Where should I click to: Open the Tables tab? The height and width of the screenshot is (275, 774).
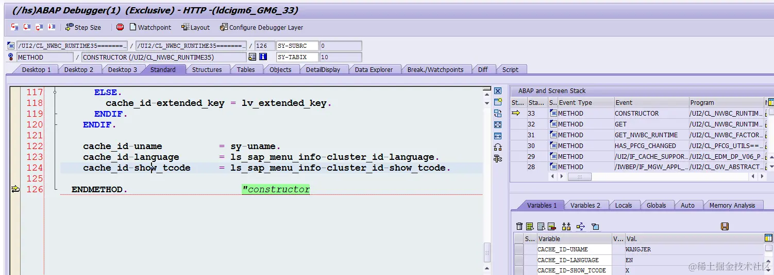[246, 69]
